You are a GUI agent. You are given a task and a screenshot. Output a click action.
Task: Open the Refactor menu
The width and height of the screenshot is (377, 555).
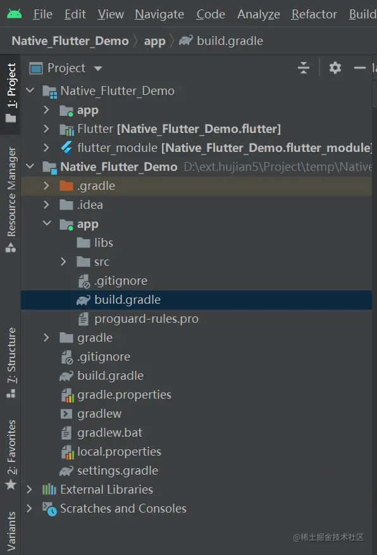[x=314, y=14]
